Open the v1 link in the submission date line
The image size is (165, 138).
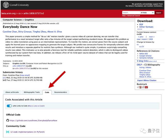click(25, 24)
